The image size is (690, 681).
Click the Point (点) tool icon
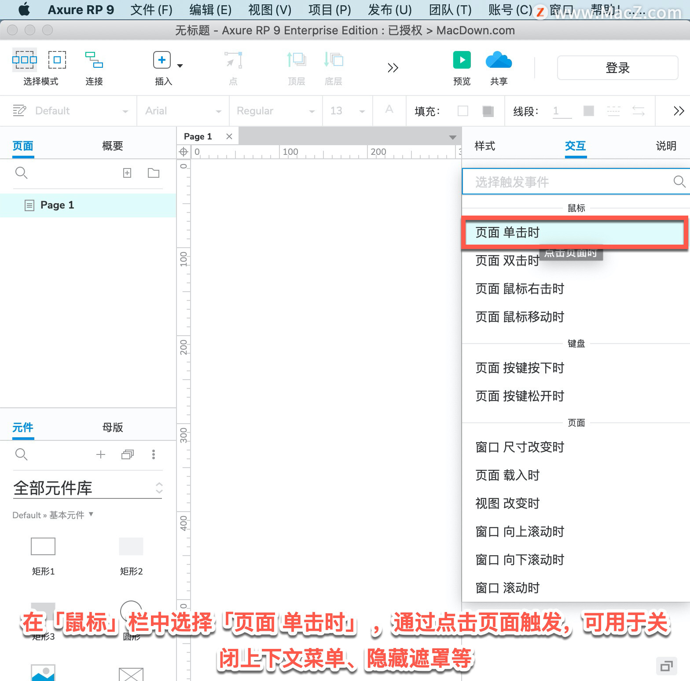coord(233,60)
